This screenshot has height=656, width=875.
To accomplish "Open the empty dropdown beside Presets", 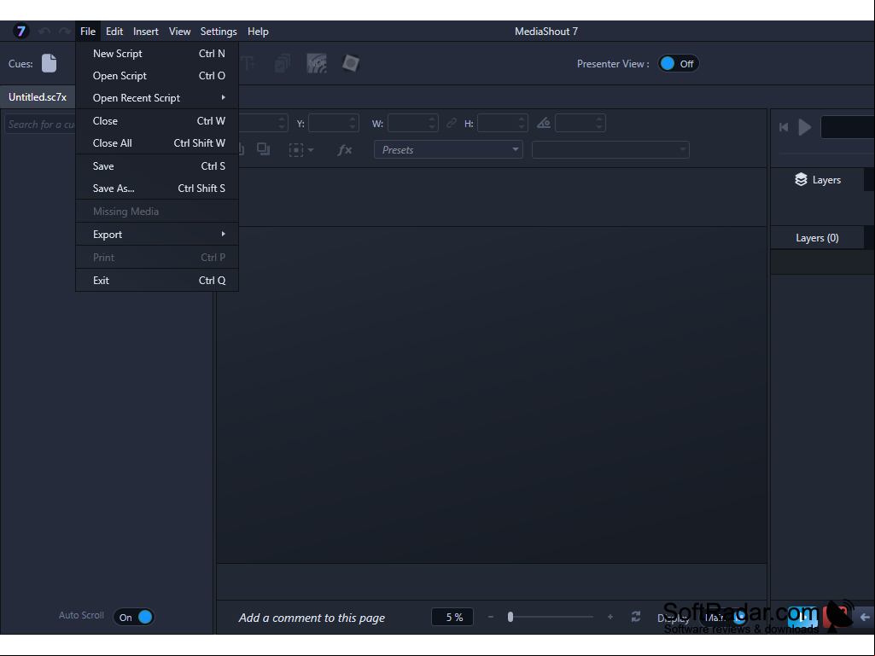I will tap(610, 149).
